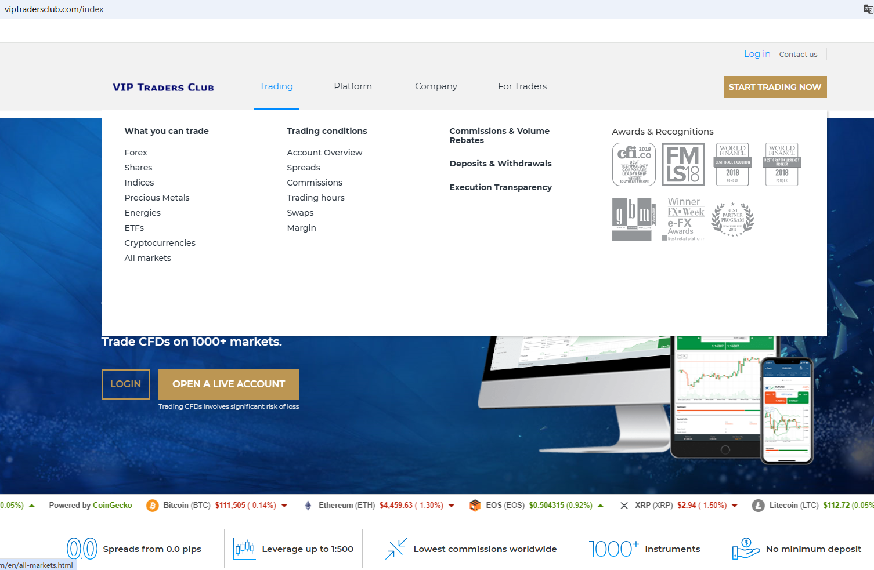Click the FM LS18 award logo
This screenshot has height=570, width=874.
683,165
